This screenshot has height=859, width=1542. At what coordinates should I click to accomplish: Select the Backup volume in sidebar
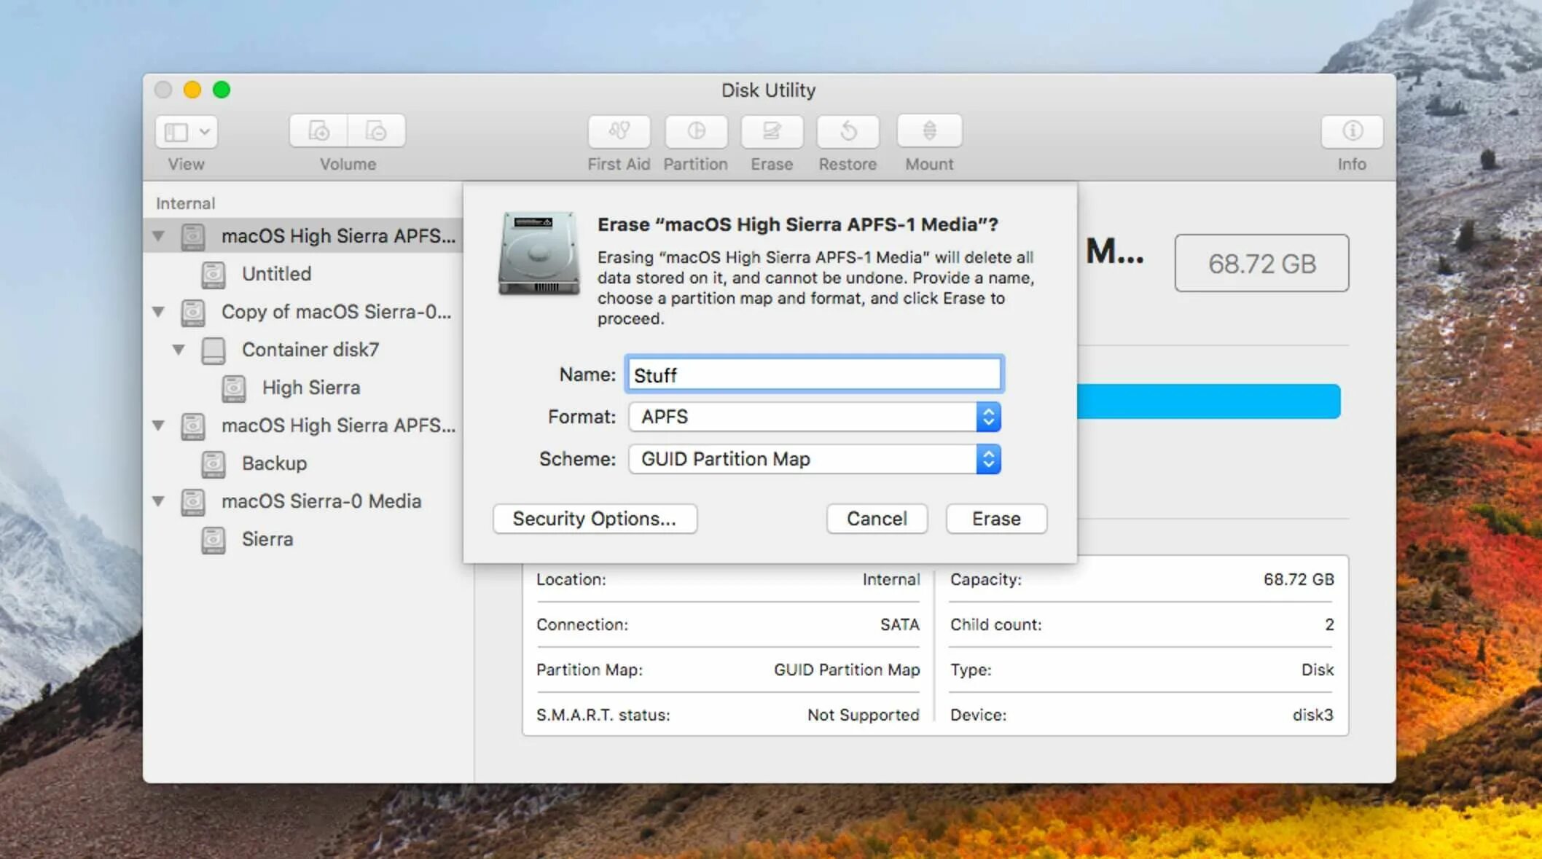coord(274,463)
